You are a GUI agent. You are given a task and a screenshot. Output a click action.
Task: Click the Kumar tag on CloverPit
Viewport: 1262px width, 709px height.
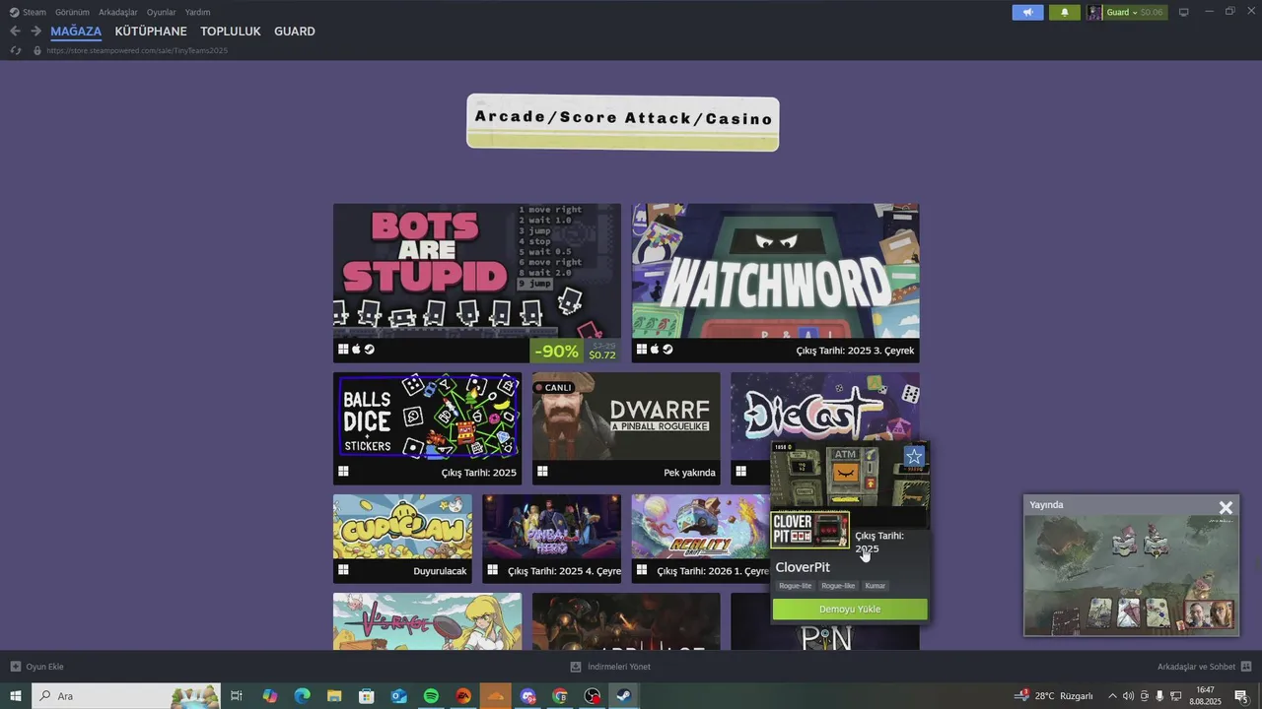coord(876,586)
